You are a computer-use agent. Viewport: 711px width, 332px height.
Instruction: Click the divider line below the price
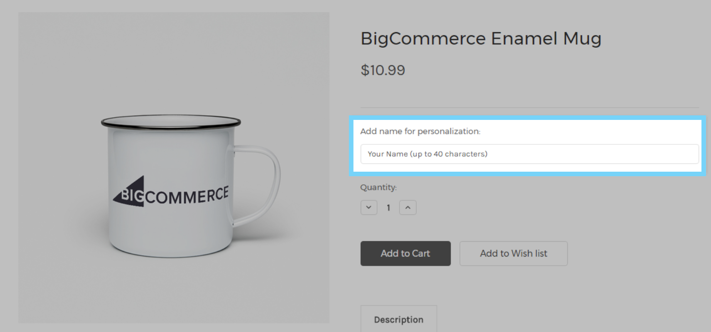[x=529, y=108]
